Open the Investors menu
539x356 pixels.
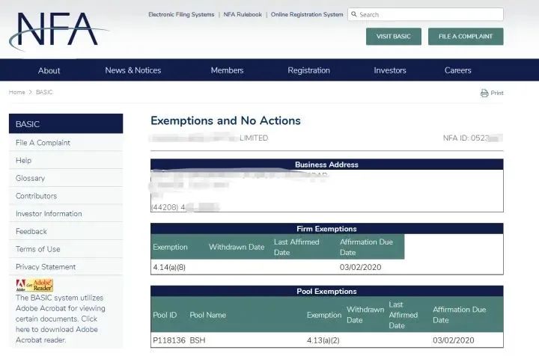tap(390, 70)
